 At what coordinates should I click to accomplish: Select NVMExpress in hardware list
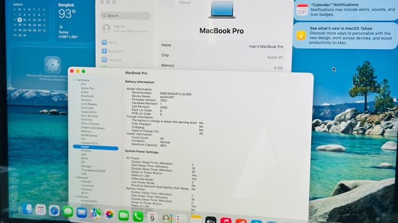point(89,135)
